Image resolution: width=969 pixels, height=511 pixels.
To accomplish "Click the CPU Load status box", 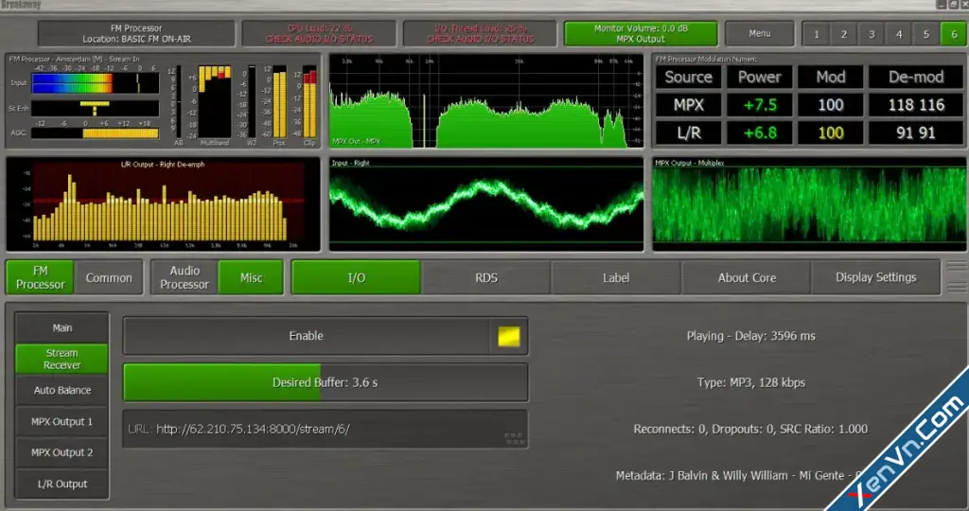I will 319,33.
